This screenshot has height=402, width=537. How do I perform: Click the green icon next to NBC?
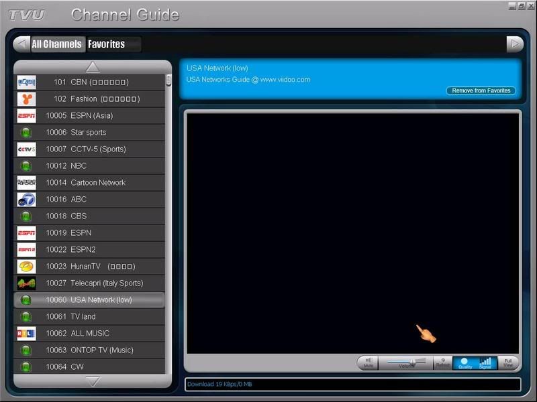tap(26, 165)
